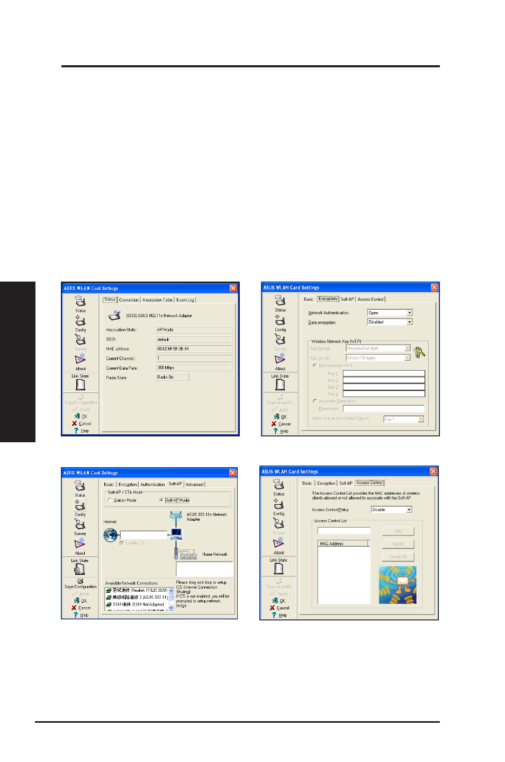505x762 pixels.
Task: Click Save Configuration in the Soft AP window sidebar
Action: [x=80, y=584]
